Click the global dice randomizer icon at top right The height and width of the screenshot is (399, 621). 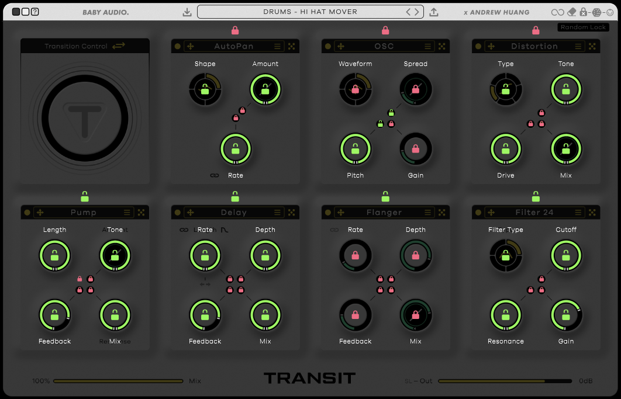(596, 12)
